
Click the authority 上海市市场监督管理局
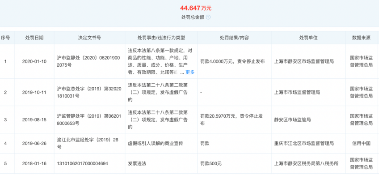click(297, 93)
